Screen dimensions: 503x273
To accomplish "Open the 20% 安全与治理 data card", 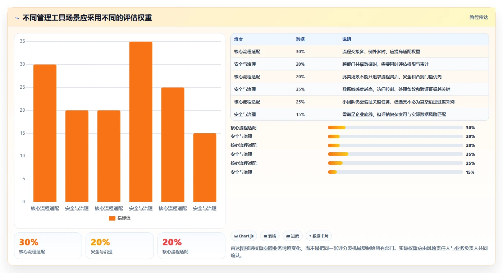I will [x=119, y=246].
